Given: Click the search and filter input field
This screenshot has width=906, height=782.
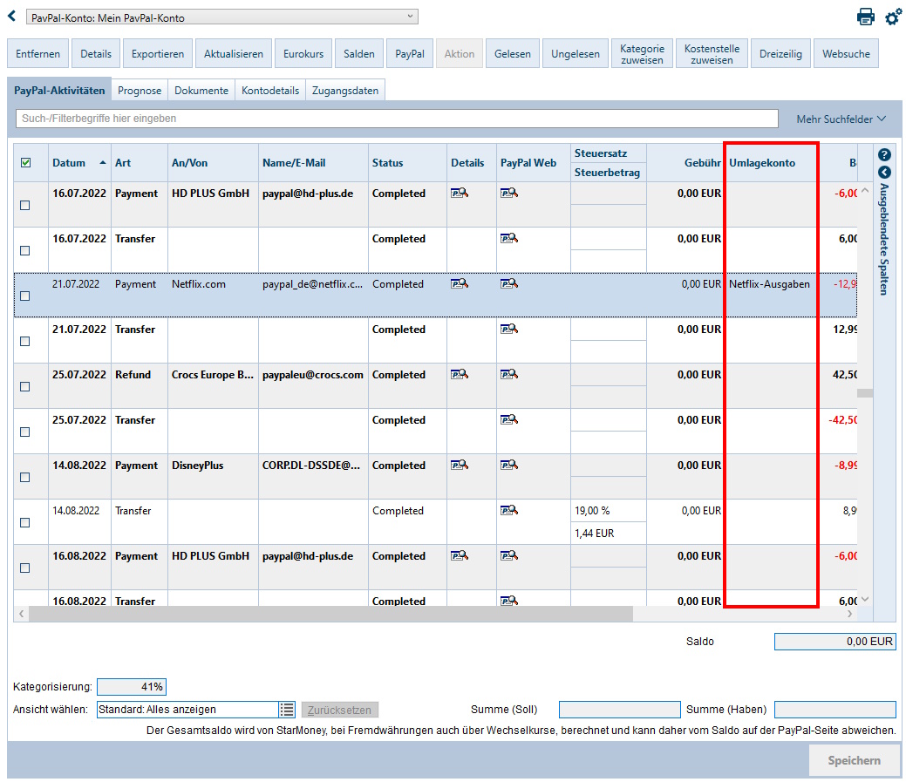Looking at the screenshot, I should pos(397,119).
